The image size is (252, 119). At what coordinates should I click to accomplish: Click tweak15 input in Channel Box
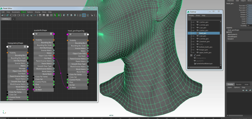point(230,39)
